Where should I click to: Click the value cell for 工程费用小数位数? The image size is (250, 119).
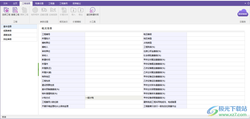tap(114, 102)
